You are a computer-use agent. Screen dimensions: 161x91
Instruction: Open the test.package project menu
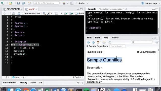150,3
